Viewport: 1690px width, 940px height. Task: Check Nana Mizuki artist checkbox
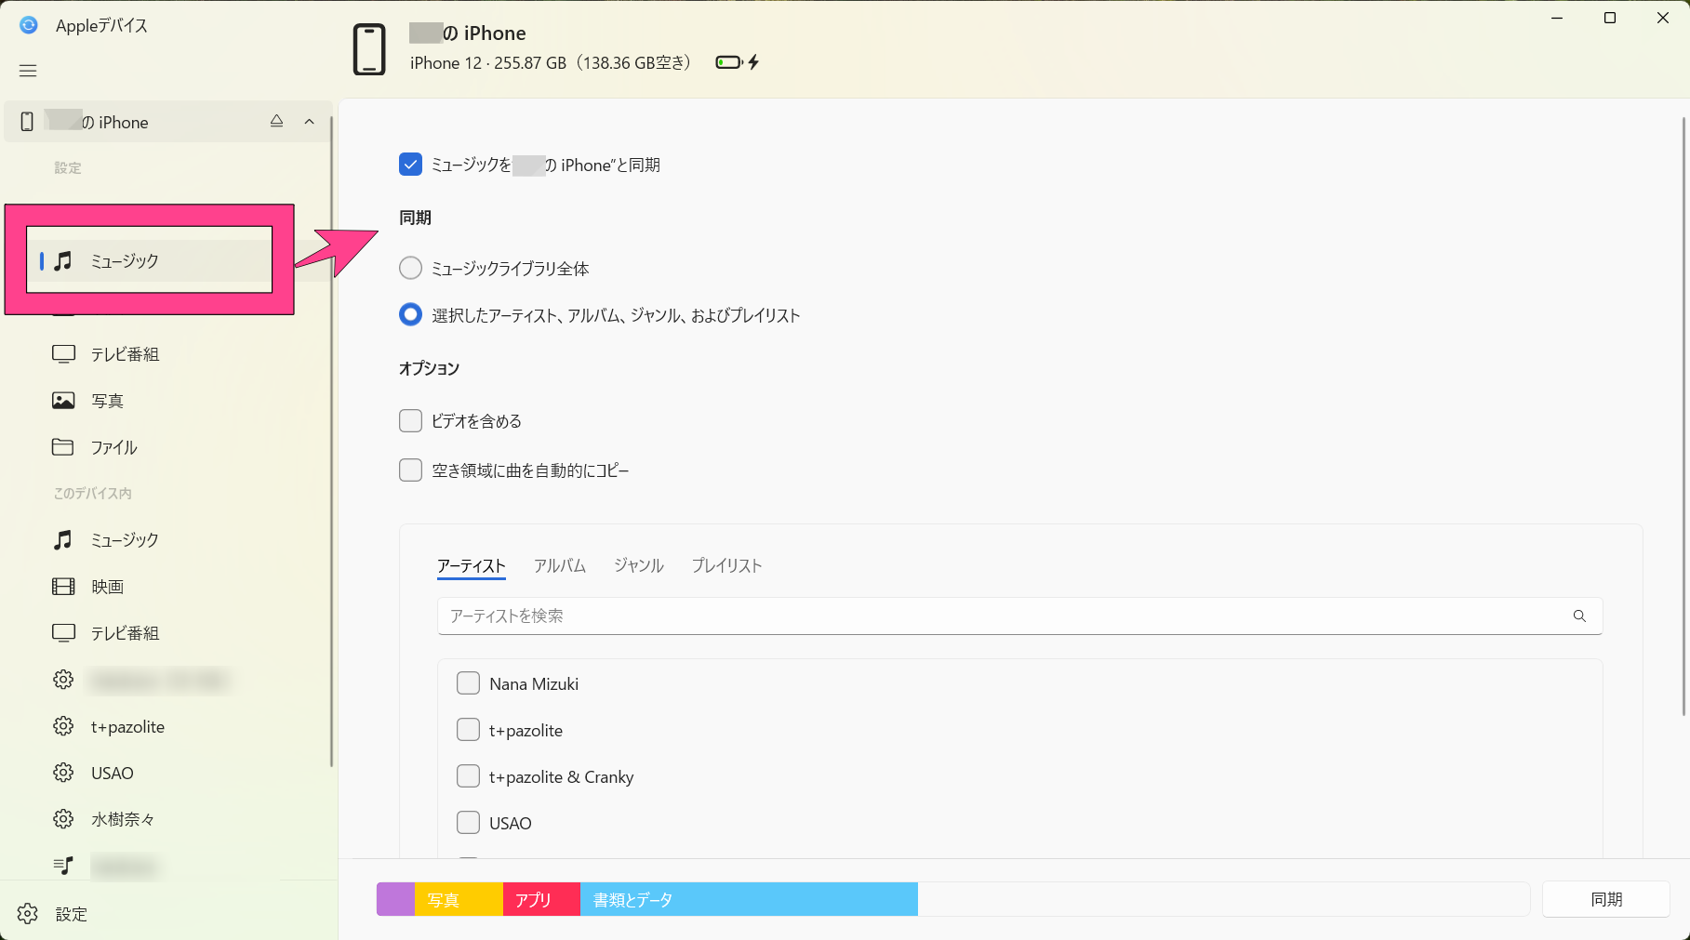tap(468, 683)
